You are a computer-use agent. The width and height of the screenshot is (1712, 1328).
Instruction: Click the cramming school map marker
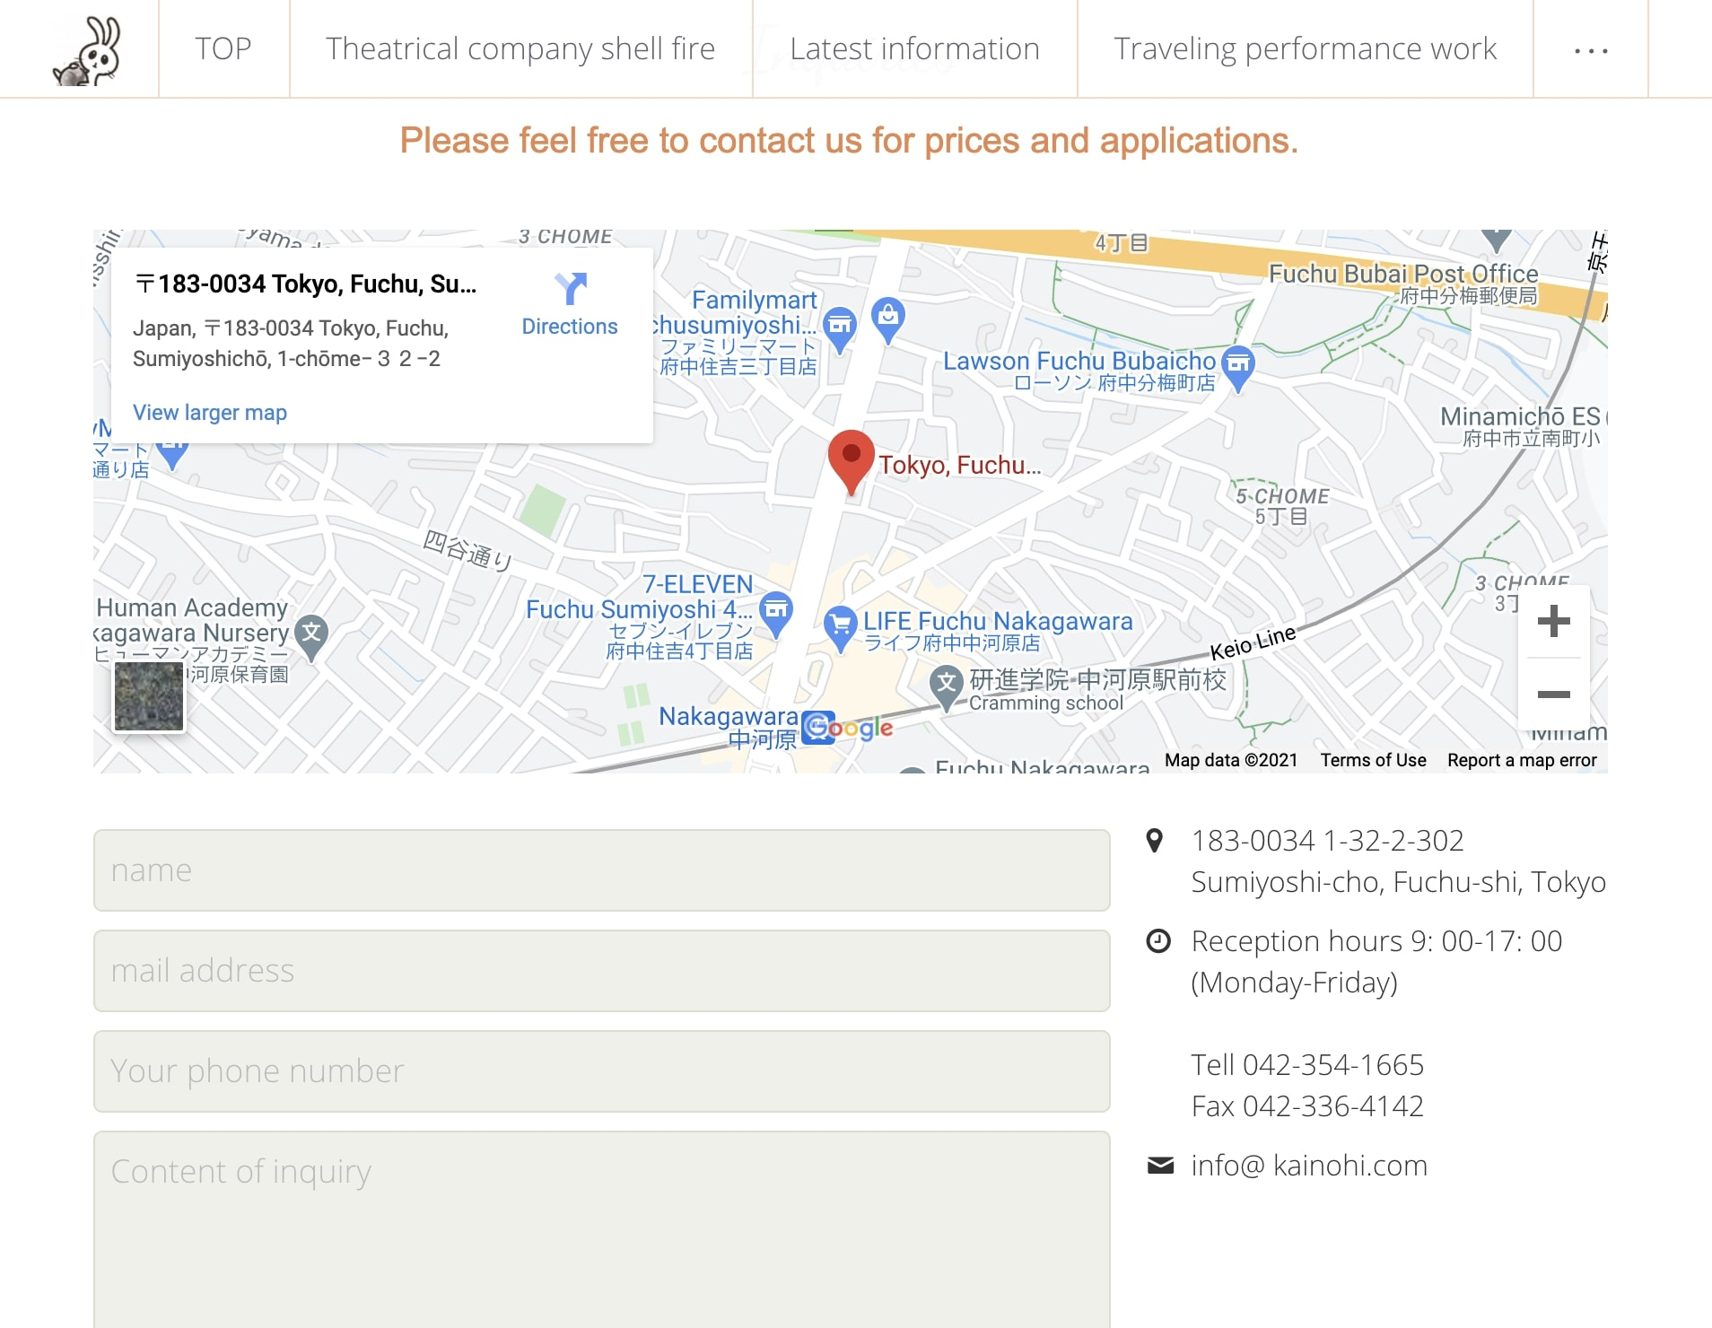(x=946, y=684)
